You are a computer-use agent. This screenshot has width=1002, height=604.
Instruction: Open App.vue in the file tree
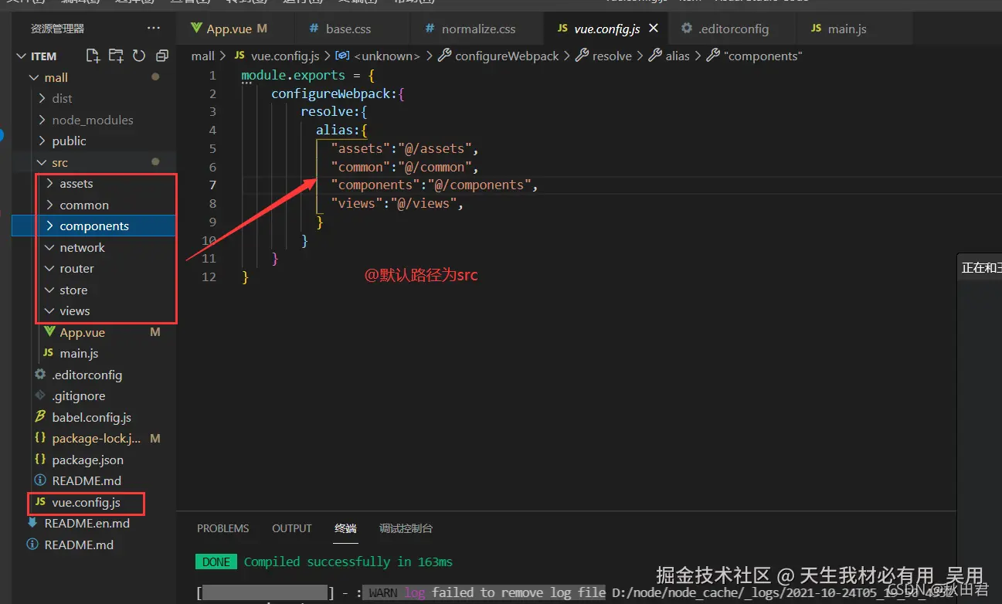pos(82,332)
